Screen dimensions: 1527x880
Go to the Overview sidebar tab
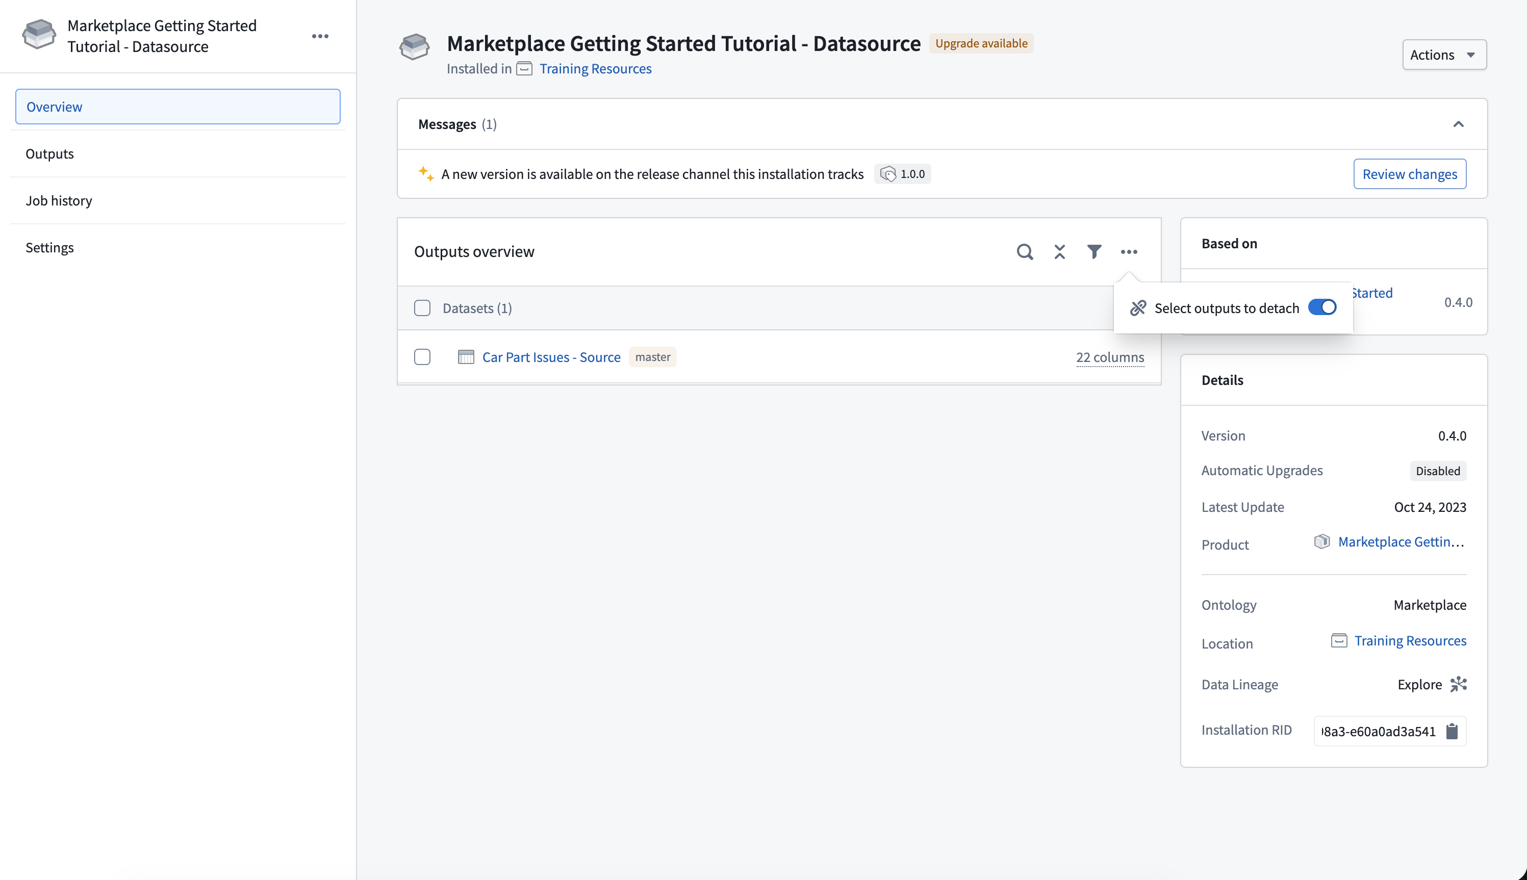click(x=177, y=107)
